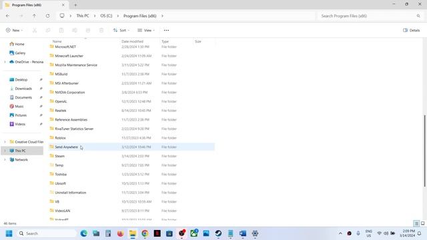Open the View dropdown
The image size is (427, 240).
(146, 30)
